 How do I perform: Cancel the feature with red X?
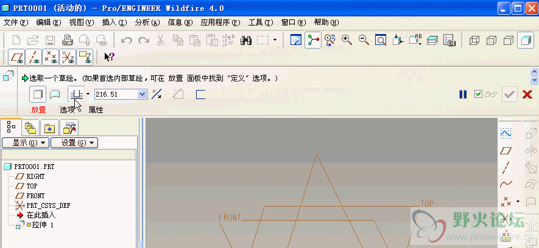[x=527, y=94]
